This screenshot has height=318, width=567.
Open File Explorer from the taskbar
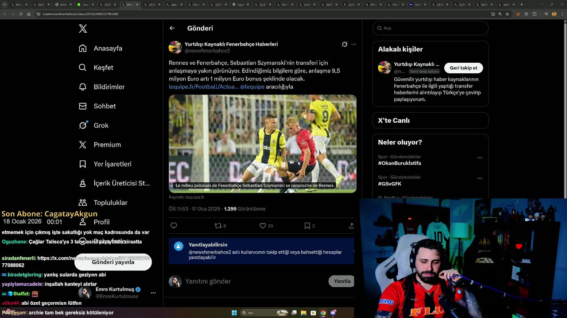click(303, 313)
